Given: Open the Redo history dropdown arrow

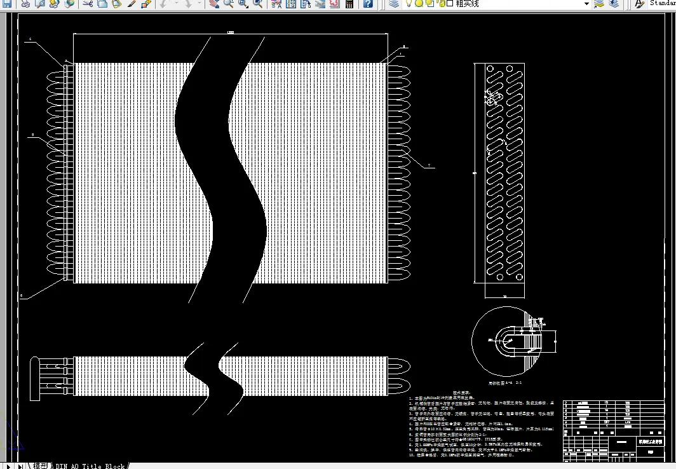Looking at the screenshot, I should (x=199, y=3).
